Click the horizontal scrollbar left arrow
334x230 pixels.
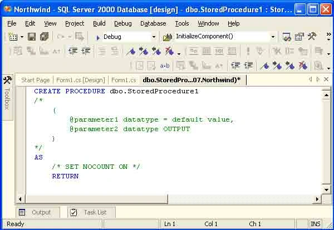click(20, 199)
